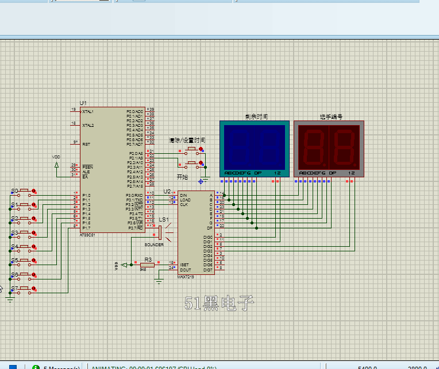Select the VDD power terminal arrow
The image size is (439, 369).
pos(56,165)
